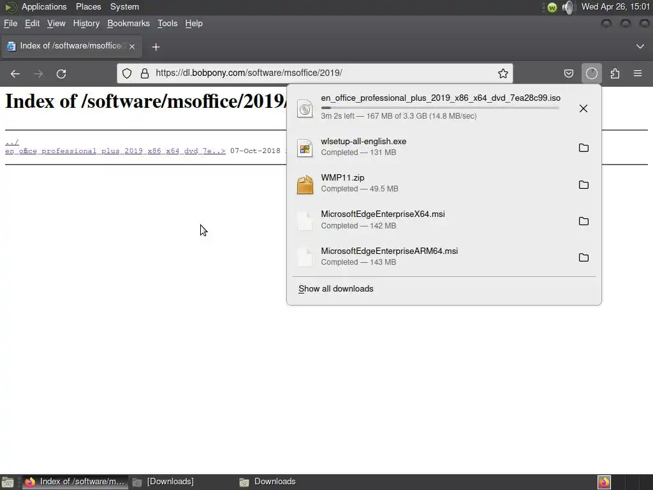Follow the ../ parent directory link
The height and width of the screenshot is (490, 653).
tap(11, 142)
